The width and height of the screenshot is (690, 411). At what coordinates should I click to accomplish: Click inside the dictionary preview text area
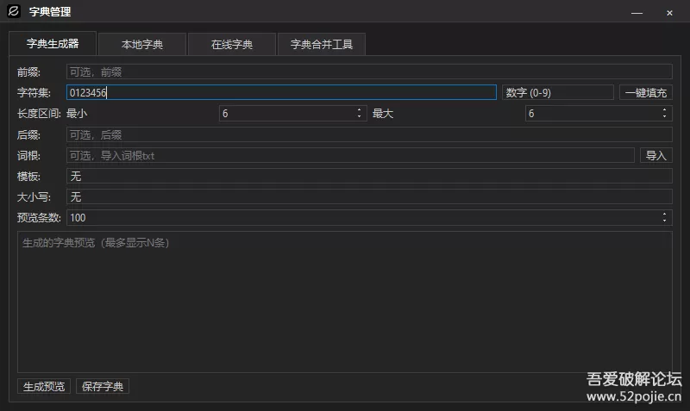click(x=344, y=302)
